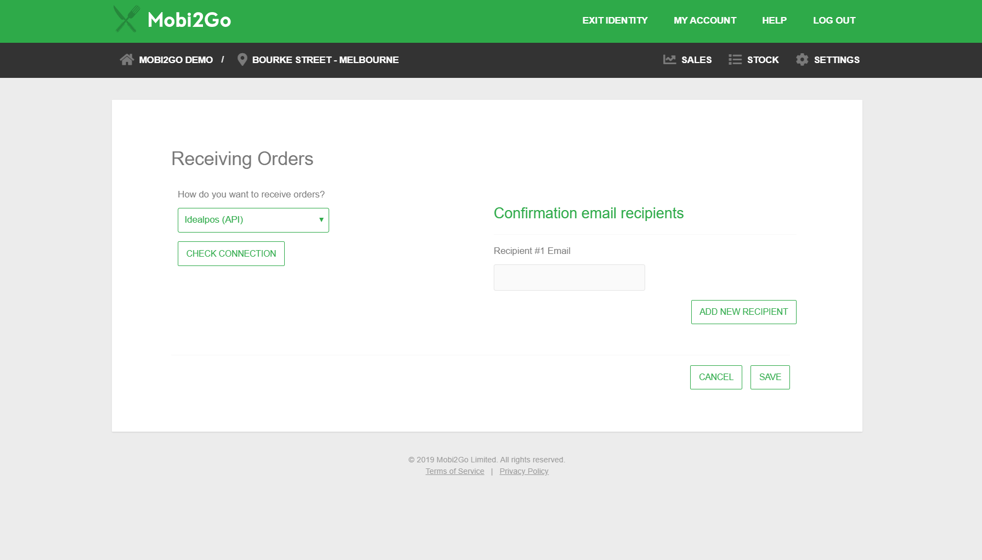Viewport: 982px width, 560px height.
Task: Go to Bourke Street - Melbourne location
Action: pyautogui.click(x=325, y=60)
